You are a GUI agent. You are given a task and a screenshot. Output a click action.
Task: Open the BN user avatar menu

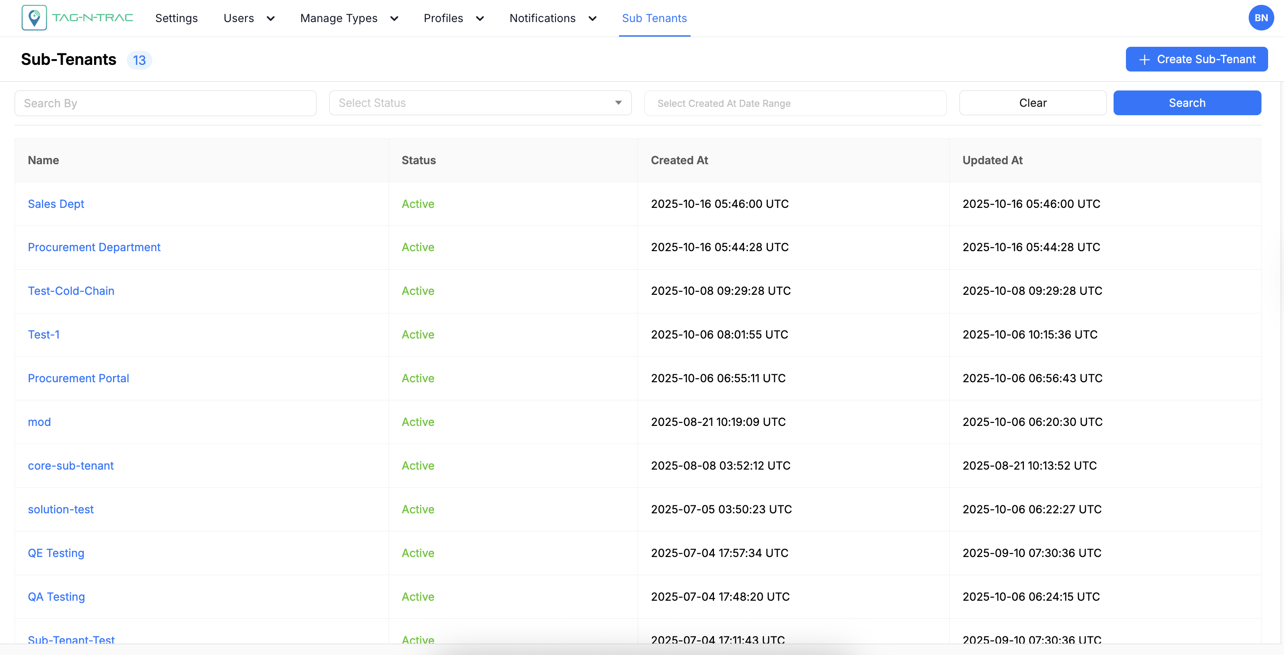[x=1260, y=18]
